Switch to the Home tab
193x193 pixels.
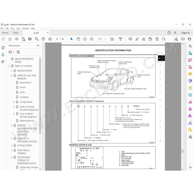[x=5, y=33]
